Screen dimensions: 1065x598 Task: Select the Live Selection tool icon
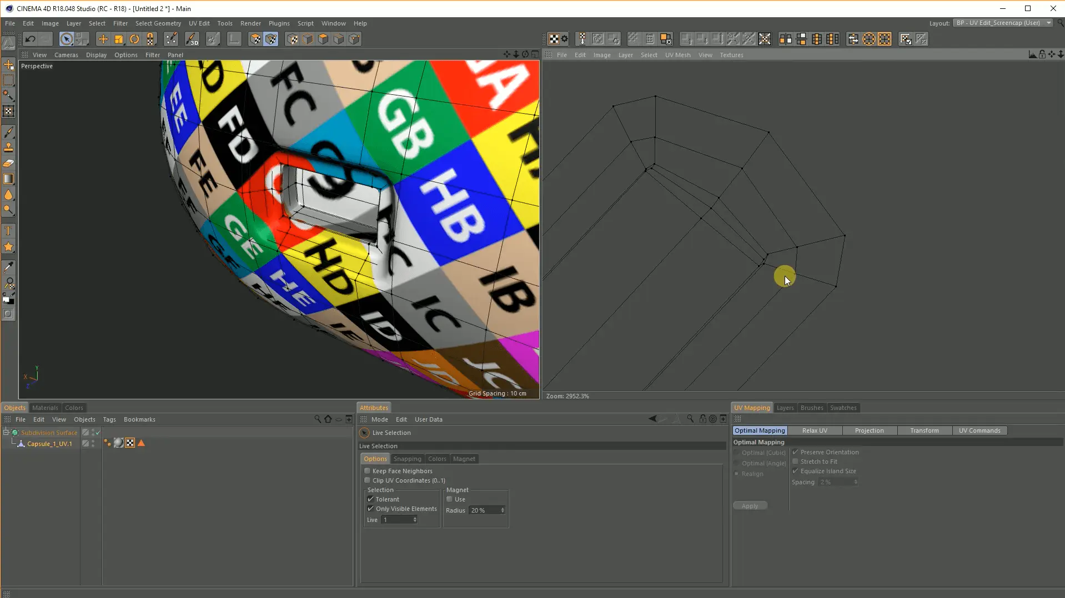[x=66, y=39]
